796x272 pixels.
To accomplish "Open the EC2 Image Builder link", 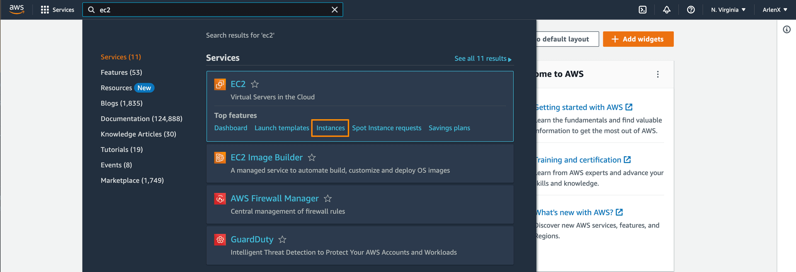I will (x=267, y=157).
